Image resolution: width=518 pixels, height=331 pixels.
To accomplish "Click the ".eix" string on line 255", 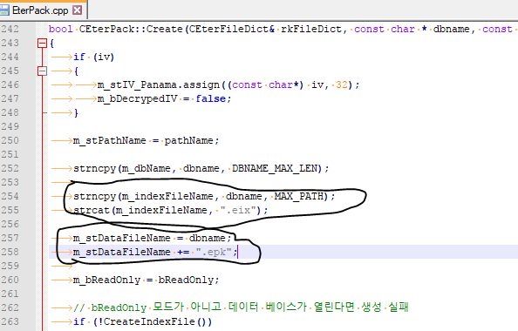I will (238, 211).
